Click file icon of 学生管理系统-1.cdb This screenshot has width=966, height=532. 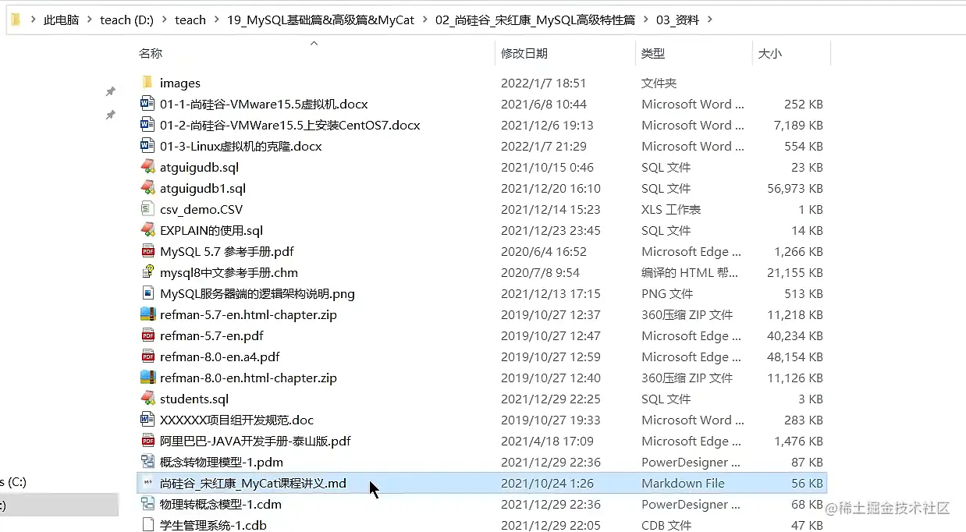(148, 525)
